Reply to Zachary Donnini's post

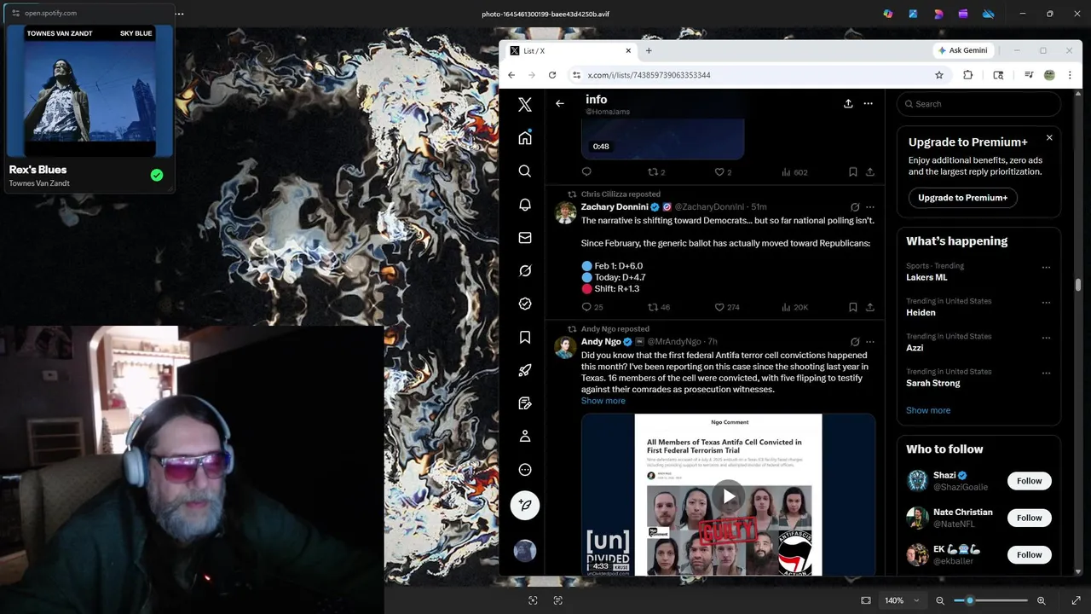click(x=586, y=307)
